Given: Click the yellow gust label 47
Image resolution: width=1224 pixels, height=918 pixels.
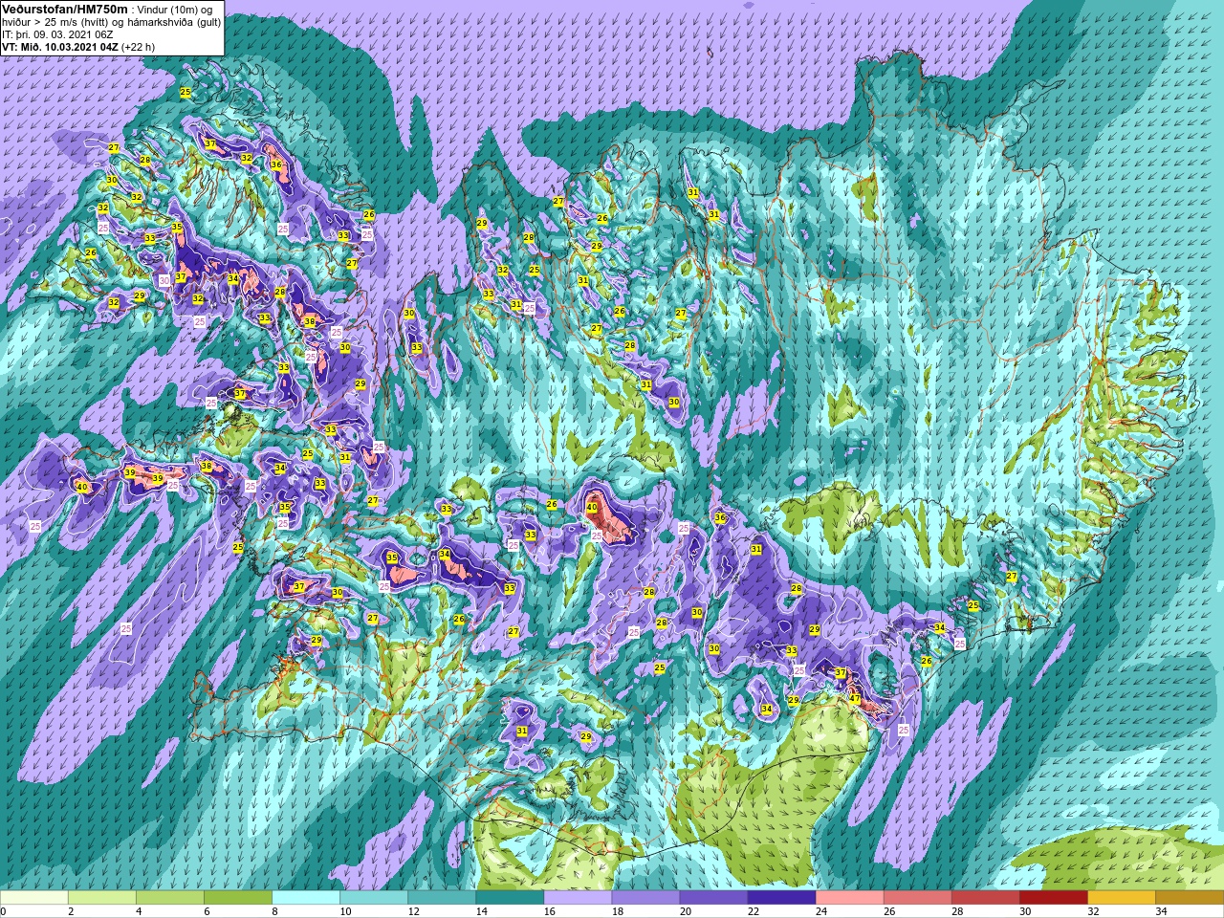Looking at the screenshot, I should click(855, 698).
